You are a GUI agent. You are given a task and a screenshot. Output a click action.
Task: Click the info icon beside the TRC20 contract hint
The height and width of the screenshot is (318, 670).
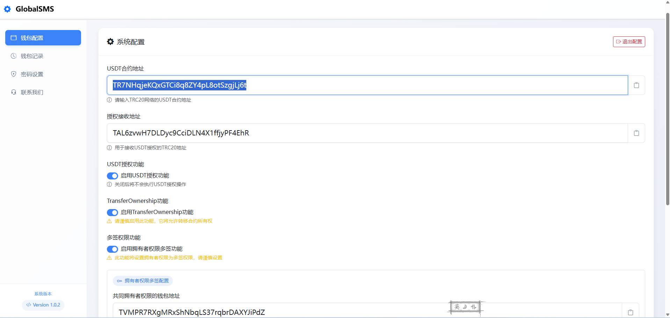coord(109,100)
